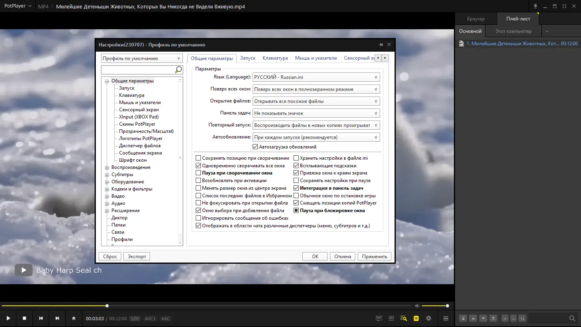Click the playlist sort arrows icon
Image resolution: width=581 pixels, height=327 pixels.
pos(522,319)
